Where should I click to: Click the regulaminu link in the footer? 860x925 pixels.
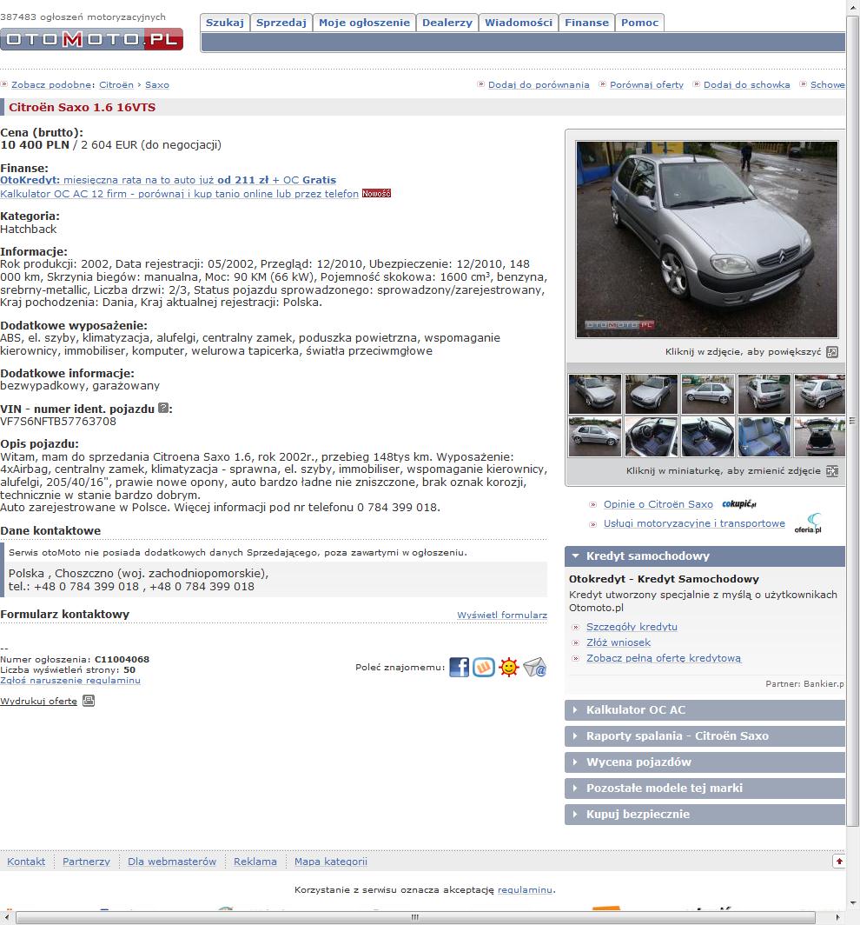click(x=526, y=889)
